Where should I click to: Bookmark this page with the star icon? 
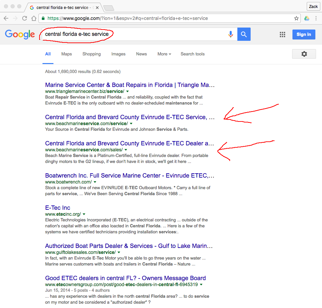point(296,18)
